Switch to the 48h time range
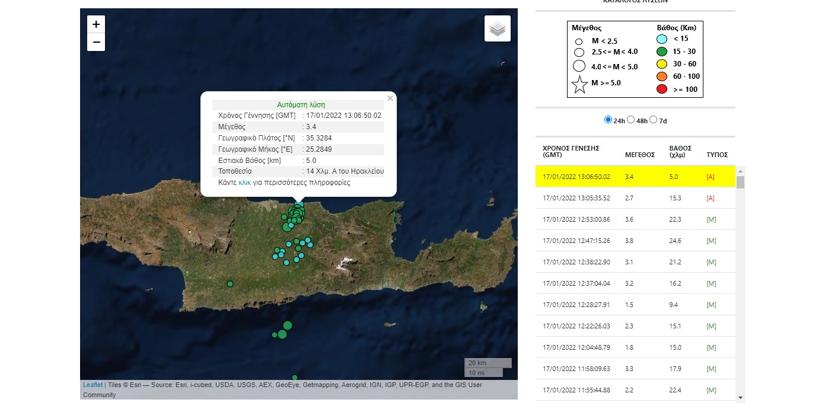This screenshot has height=409, width=825. (630, 120)
